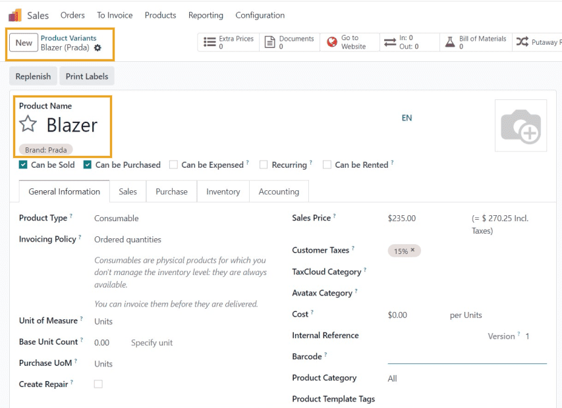
Task: Open the Reporting menu
Action: point(206,15)
